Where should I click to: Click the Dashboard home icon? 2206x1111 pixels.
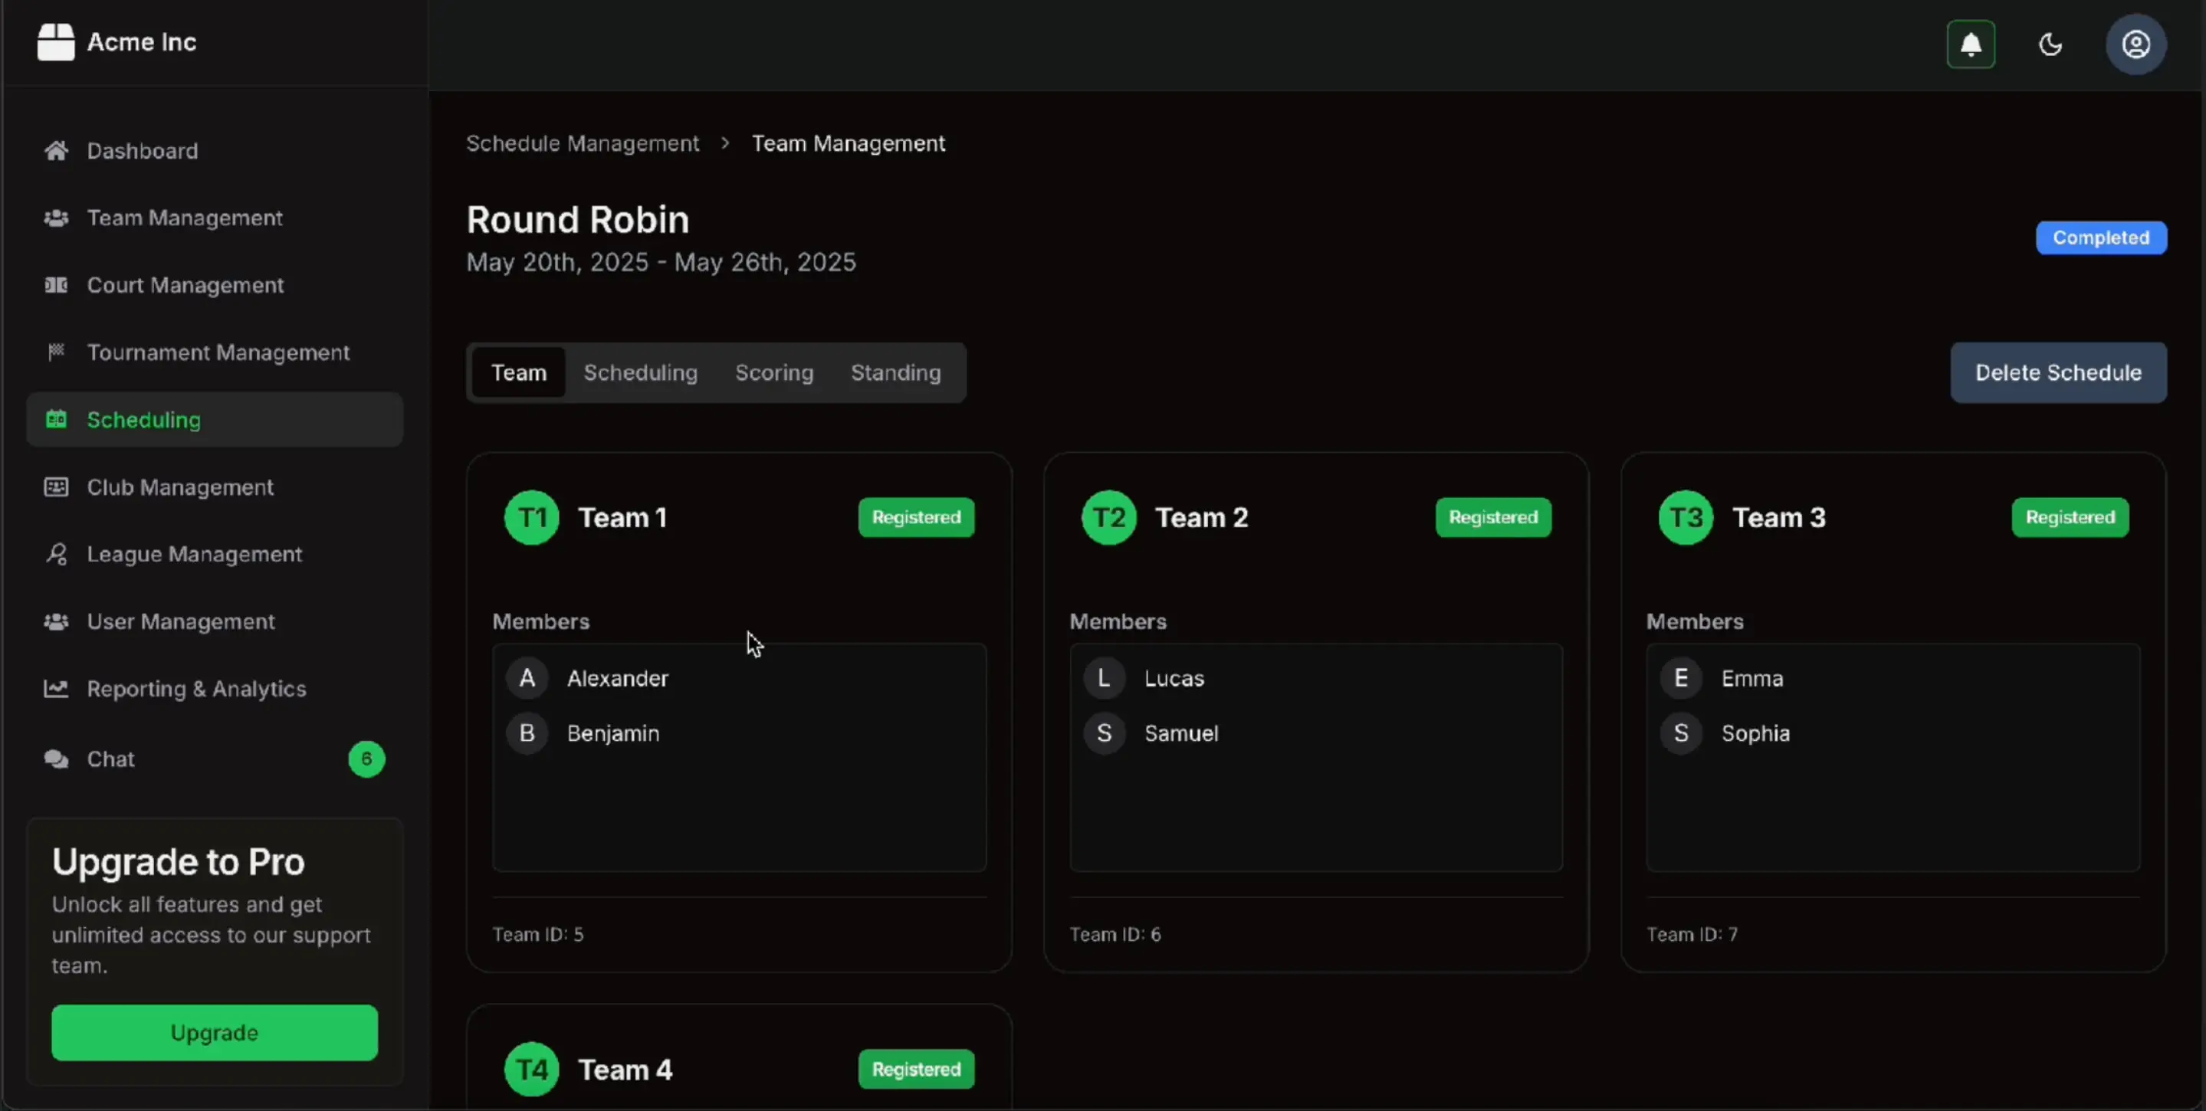coord(56,151)
